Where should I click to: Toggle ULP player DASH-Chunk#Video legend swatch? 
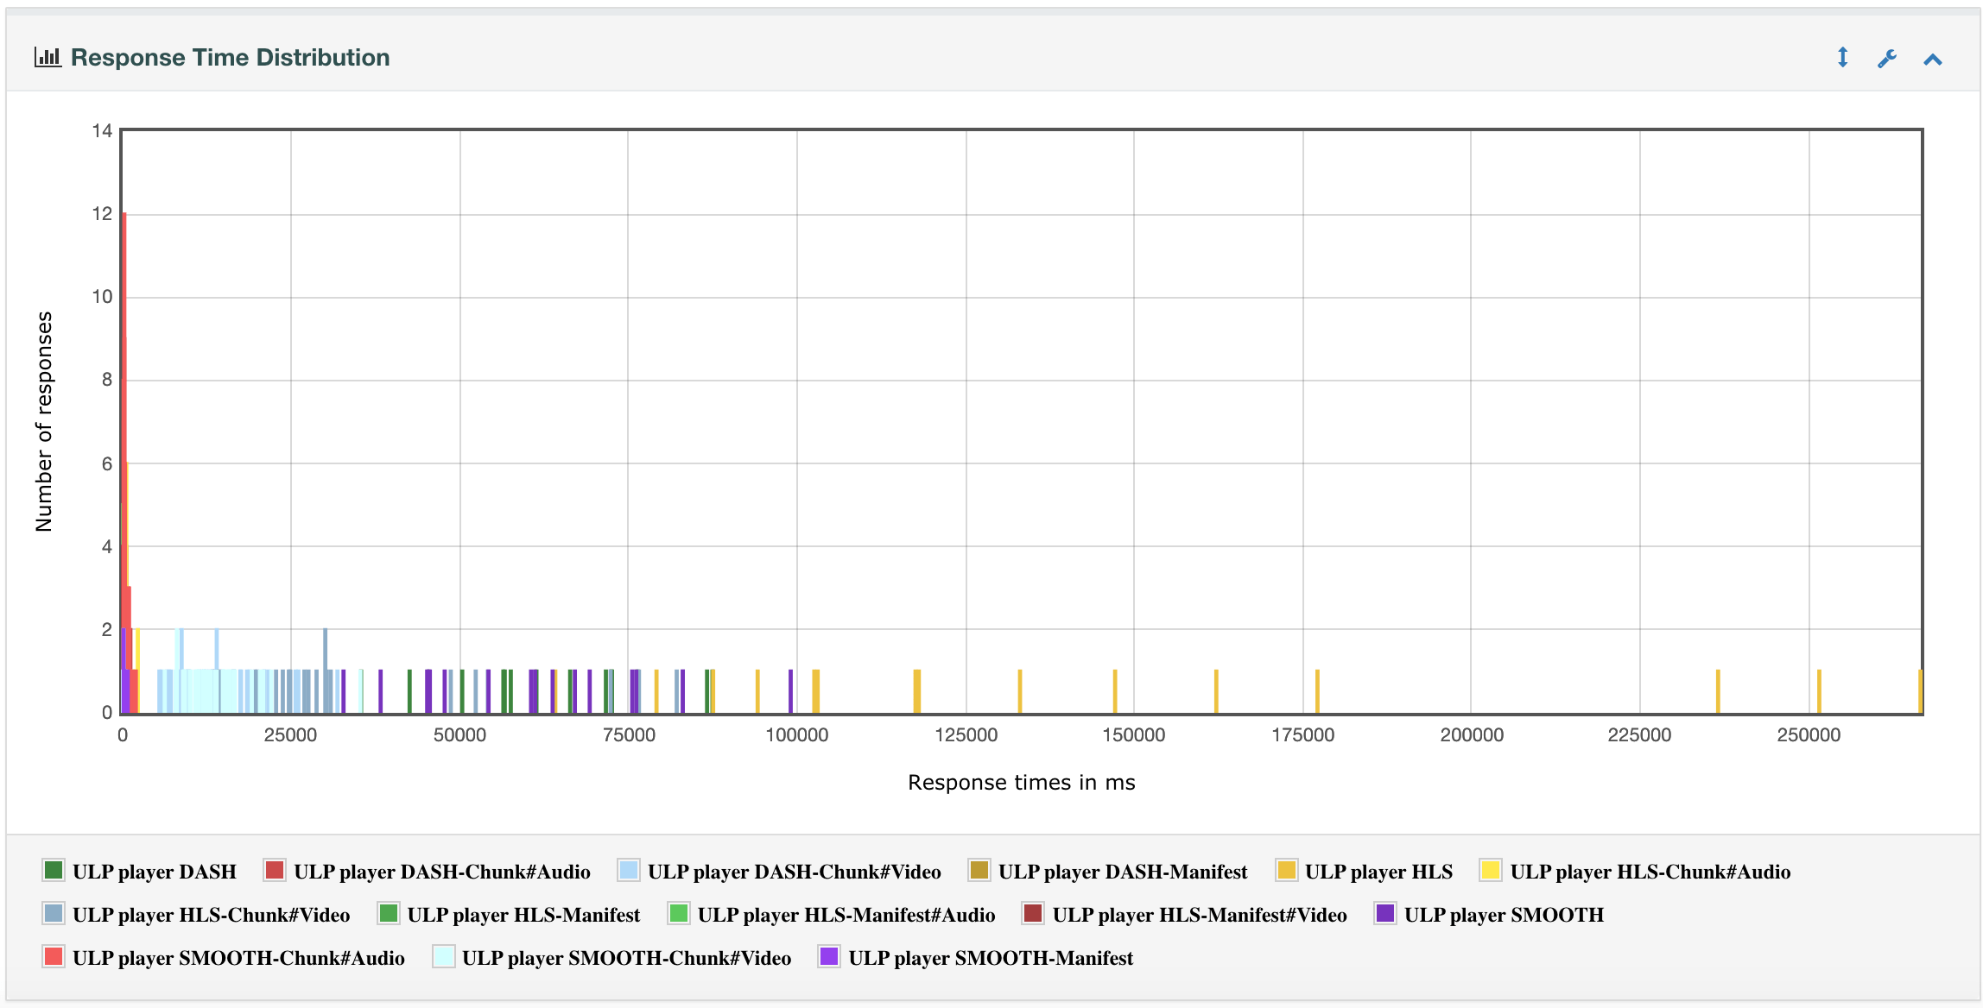[629, 870]
